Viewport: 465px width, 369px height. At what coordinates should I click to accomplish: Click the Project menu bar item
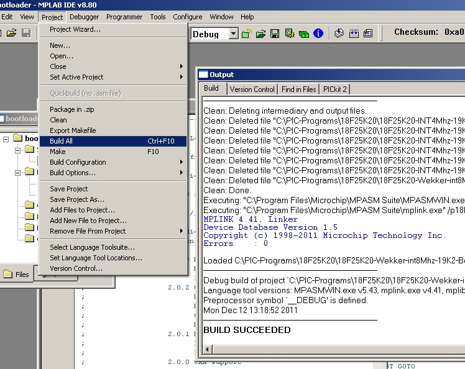tap(52, 17)
